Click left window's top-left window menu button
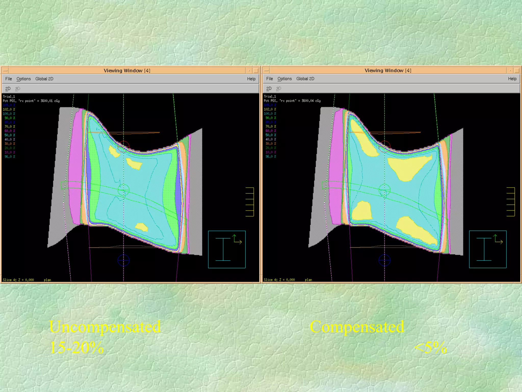 (x=5, y=70)
